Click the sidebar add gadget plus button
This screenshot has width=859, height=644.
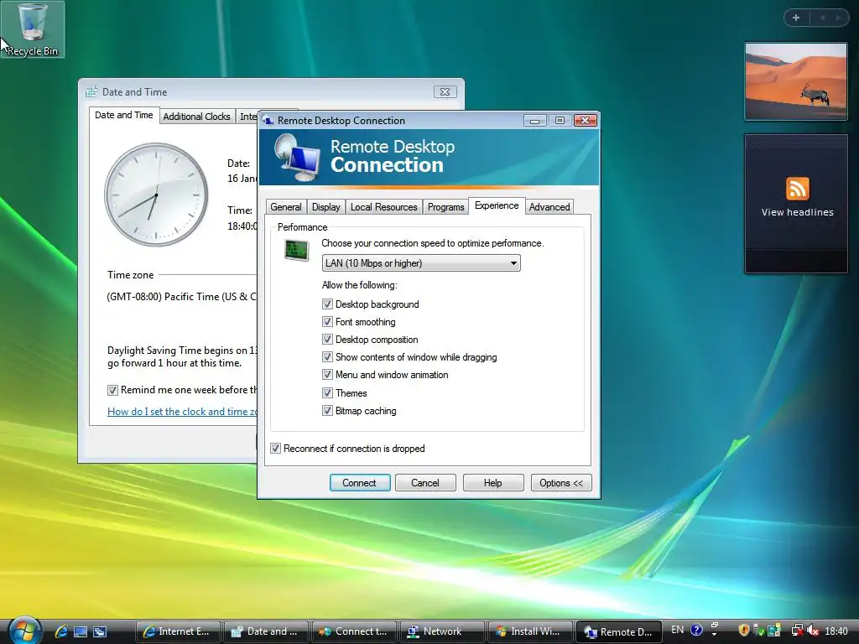tap(796, 18)
